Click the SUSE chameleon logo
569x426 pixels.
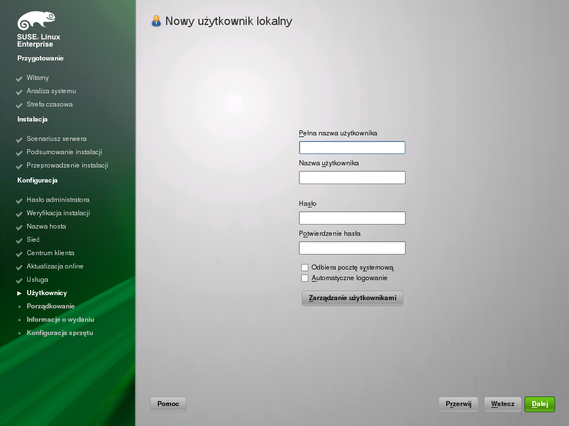tap(36, 21)
